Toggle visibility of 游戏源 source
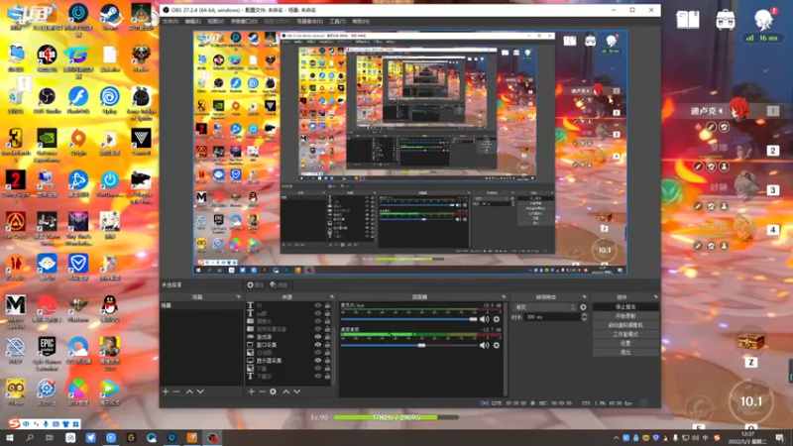Viewport: 793px width, 446px height. [x=317, y=336]
